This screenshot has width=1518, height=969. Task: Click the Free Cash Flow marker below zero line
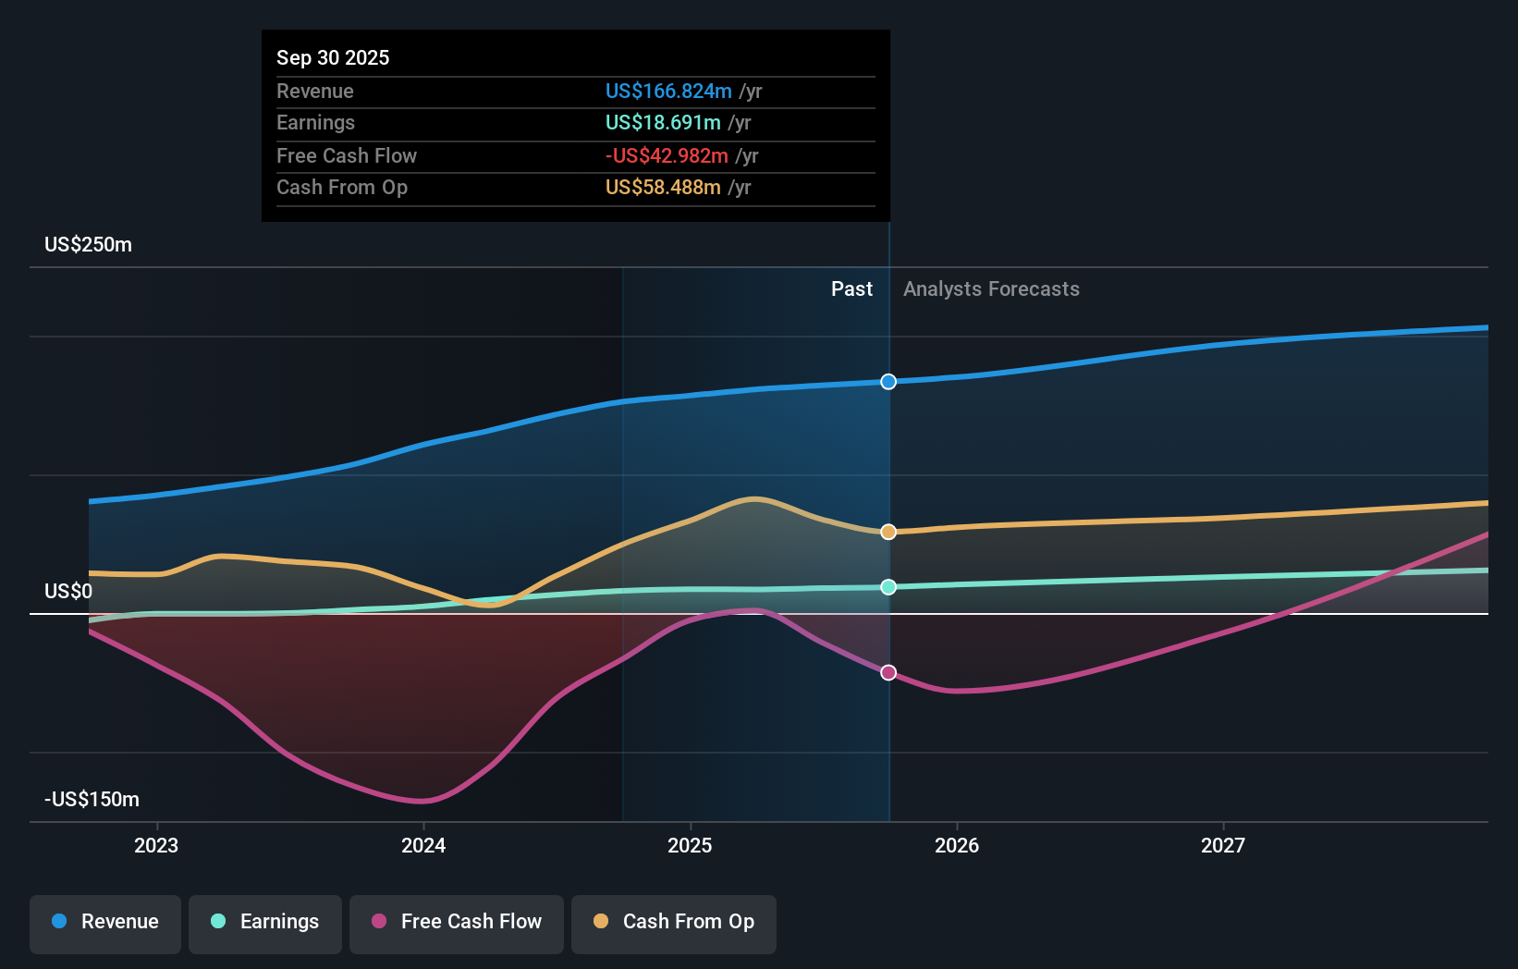888,672
